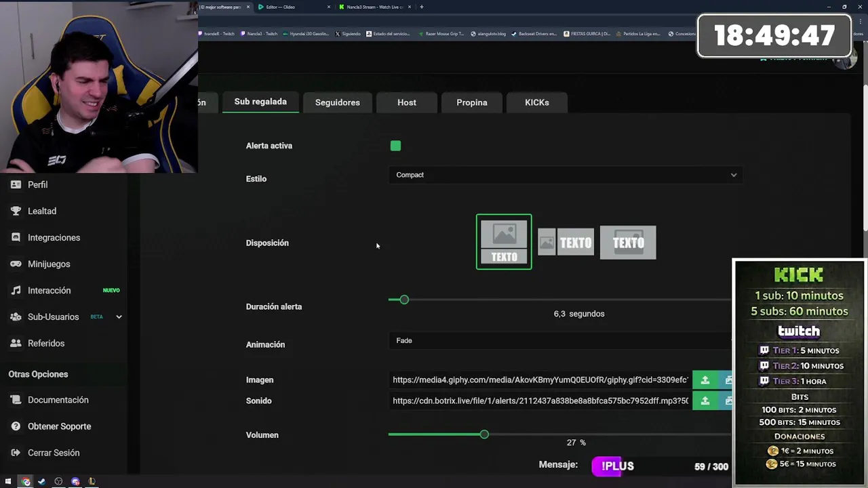Open the purple taskbar app icon

[75, 482]
